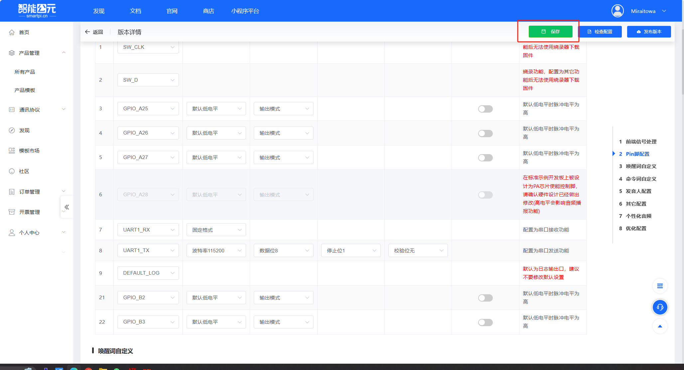The height and width of the screenshot is (370, 684).
Task: Toggle the switch for GPIO_A25 row
Action: click(x=485, y=109)
